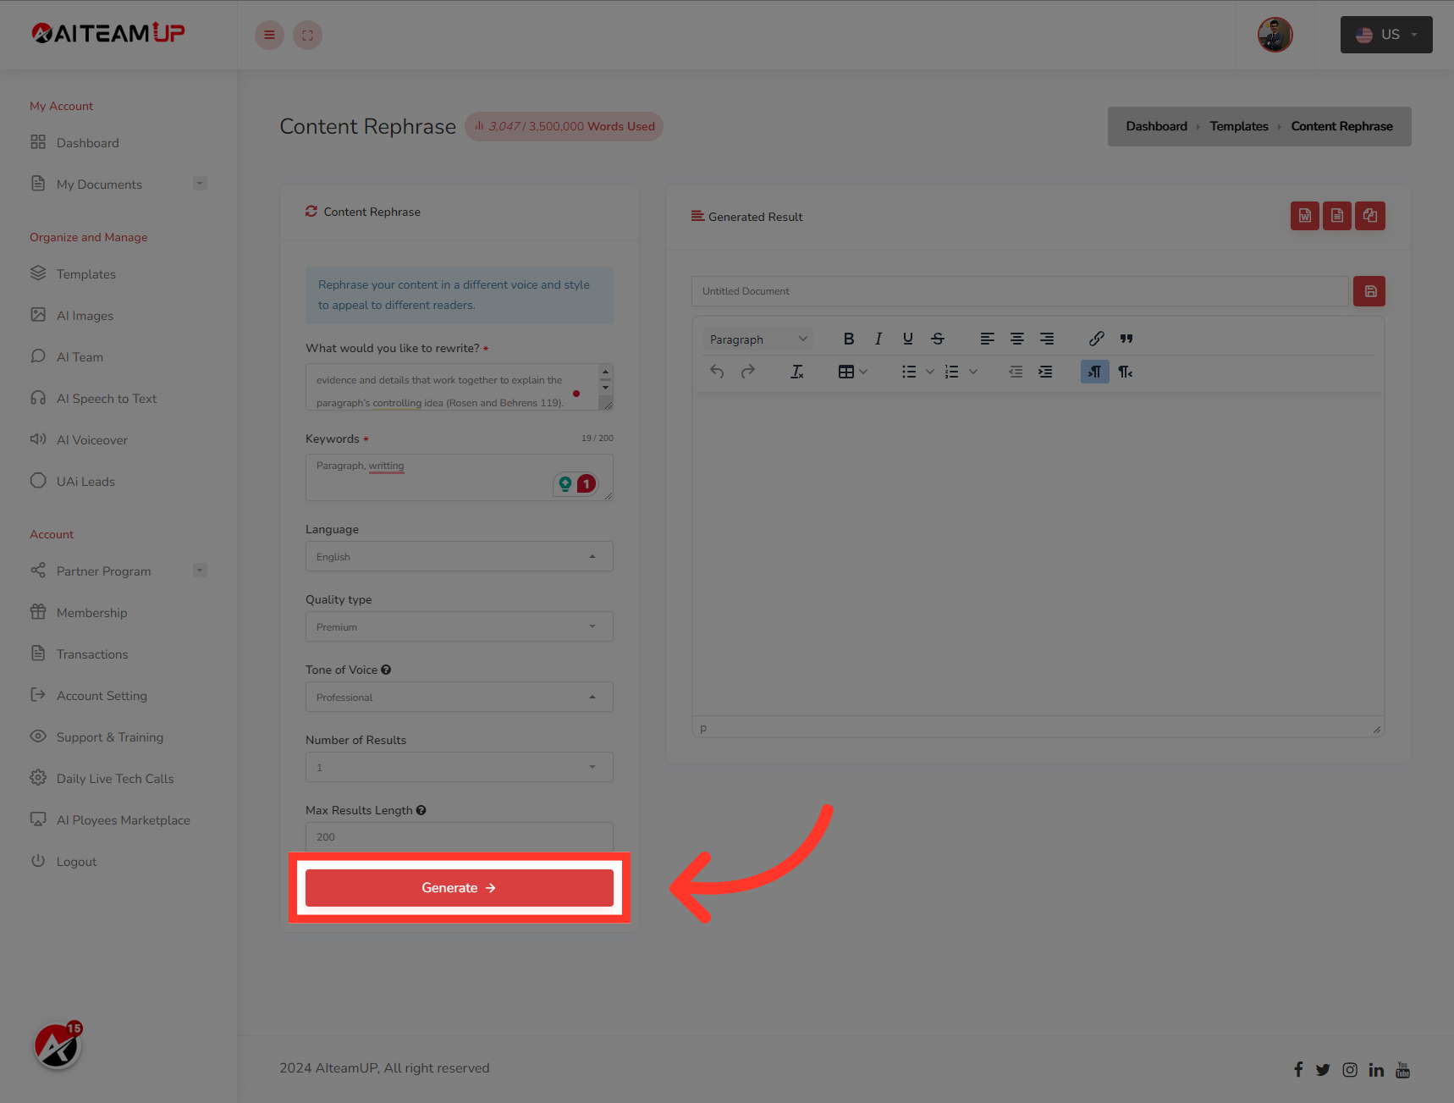Screen dimensions: 1454x1103
Task: Open the chat widget with 15 badge
Action: click(58, 1046)
